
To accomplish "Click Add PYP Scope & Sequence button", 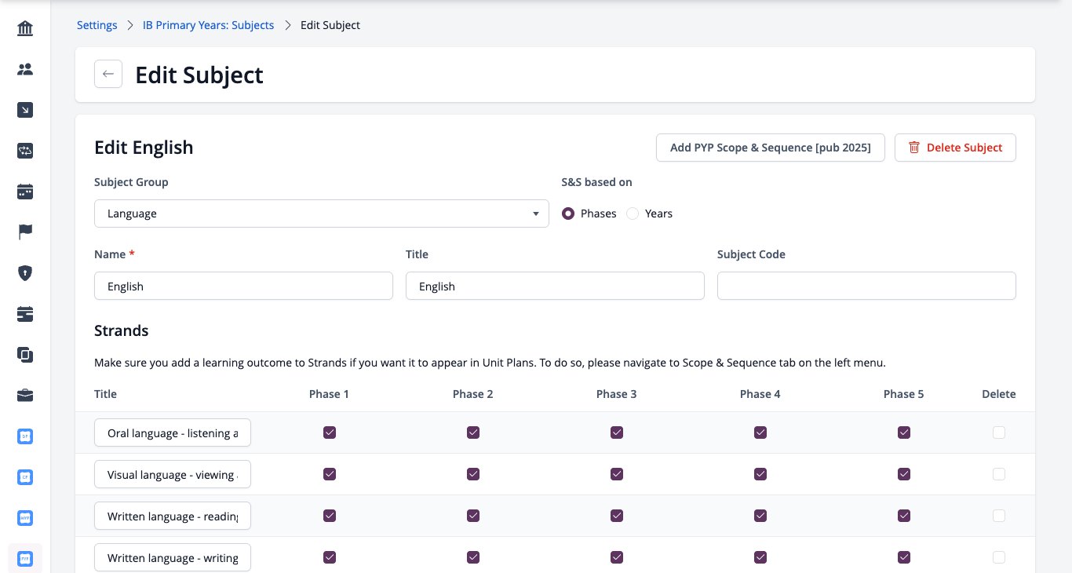I will (x=771, y=148).
